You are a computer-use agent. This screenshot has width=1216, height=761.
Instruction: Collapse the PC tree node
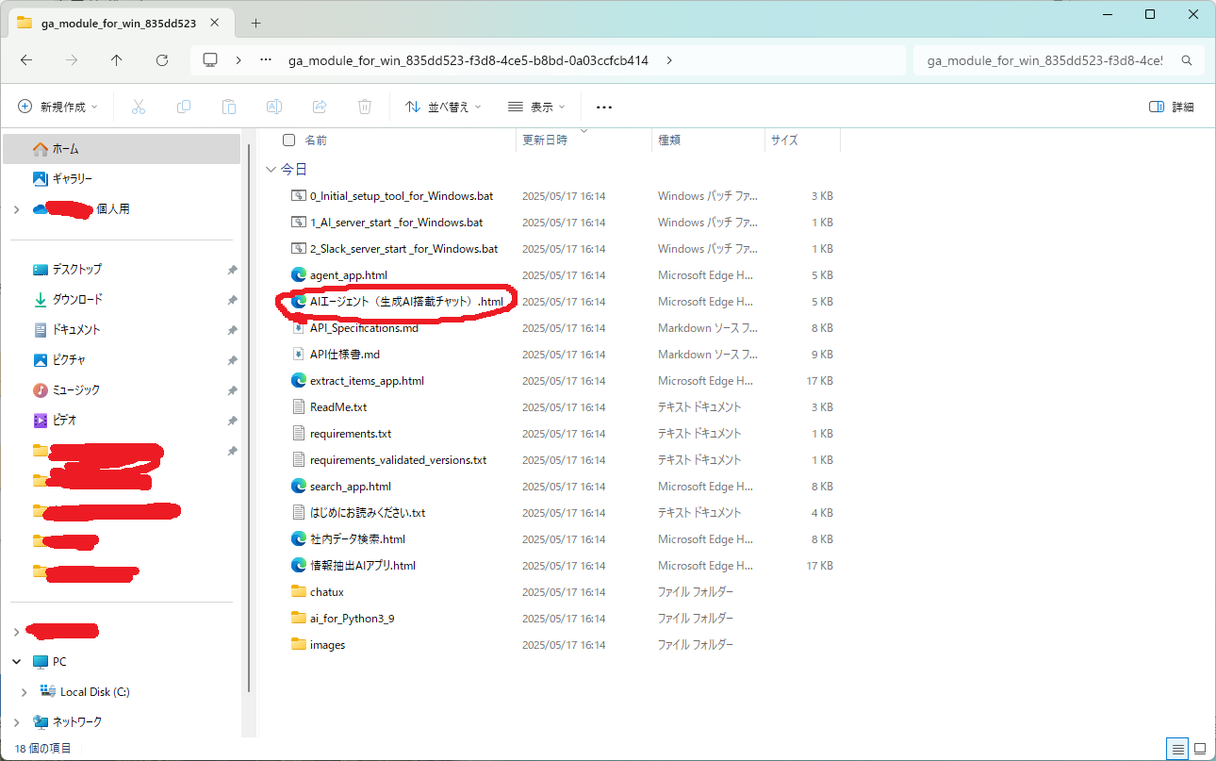(16, 662)
